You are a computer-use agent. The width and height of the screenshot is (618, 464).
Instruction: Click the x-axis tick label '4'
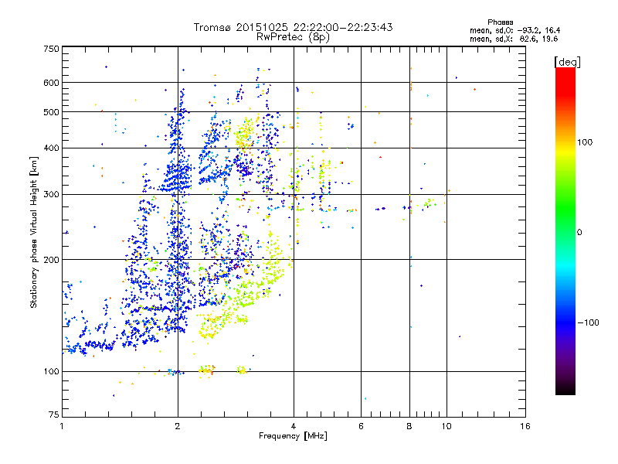pos(294,426)
